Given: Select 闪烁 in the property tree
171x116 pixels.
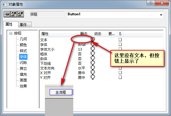Looking at the screenshot, I should coord(23,63).
